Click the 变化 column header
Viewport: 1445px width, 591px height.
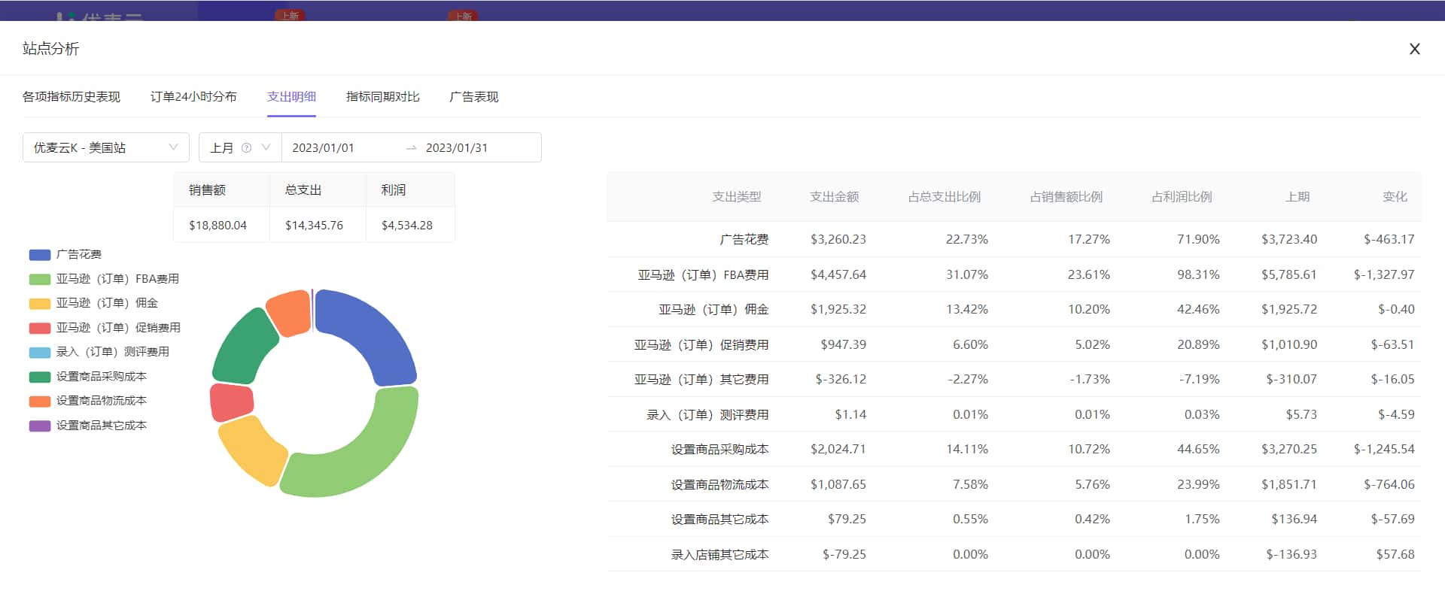(1395, 197)
